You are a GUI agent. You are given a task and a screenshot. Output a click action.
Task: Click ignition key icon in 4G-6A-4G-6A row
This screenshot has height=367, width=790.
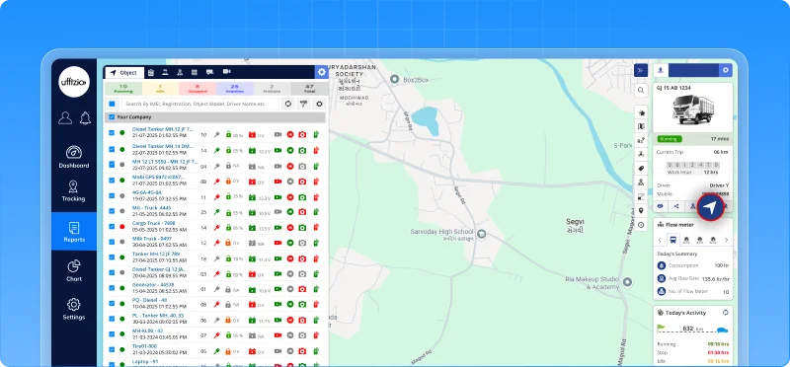click(217, 197)
